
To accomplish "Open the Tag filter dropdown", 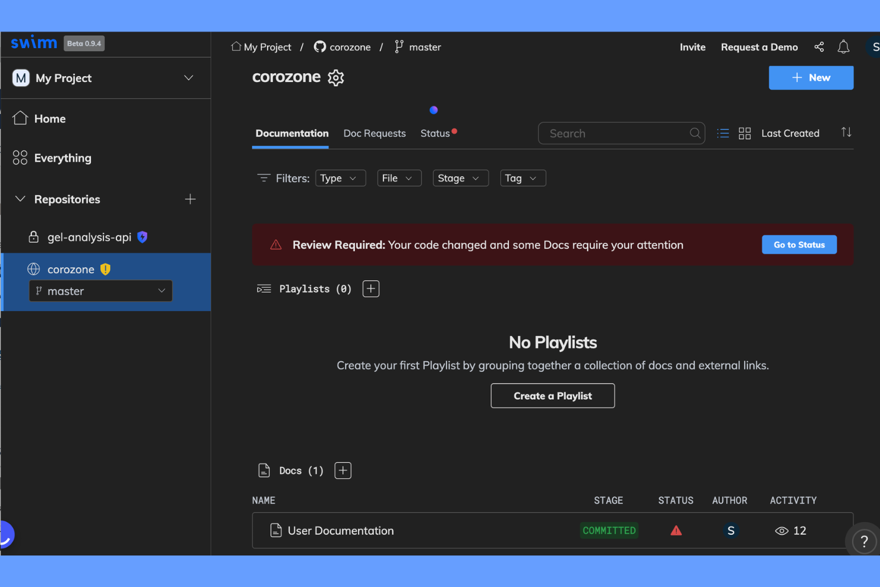I will [523, 178].
